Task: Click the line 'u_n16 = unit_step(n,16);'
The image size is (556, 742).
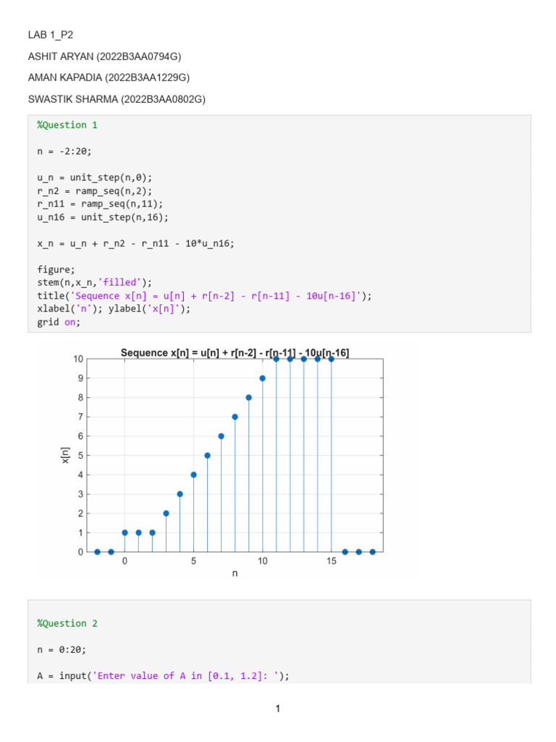Action: (103, 217)
